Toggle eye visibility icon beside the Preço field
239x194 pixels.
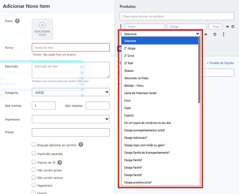(227, 27)
